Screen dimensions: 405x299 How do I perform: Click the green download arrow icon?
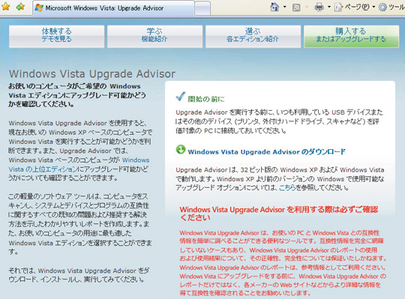[181, 150]
